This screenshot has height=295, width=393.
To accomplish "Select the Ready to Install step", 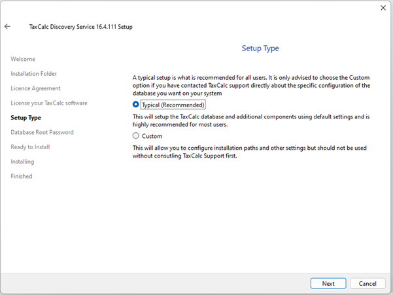I will point(30,147).
